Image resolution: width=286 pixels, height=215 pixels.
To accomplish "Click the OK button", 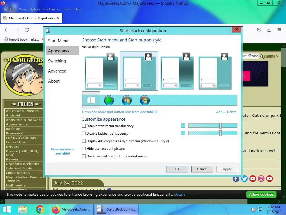I will point(177,169).
